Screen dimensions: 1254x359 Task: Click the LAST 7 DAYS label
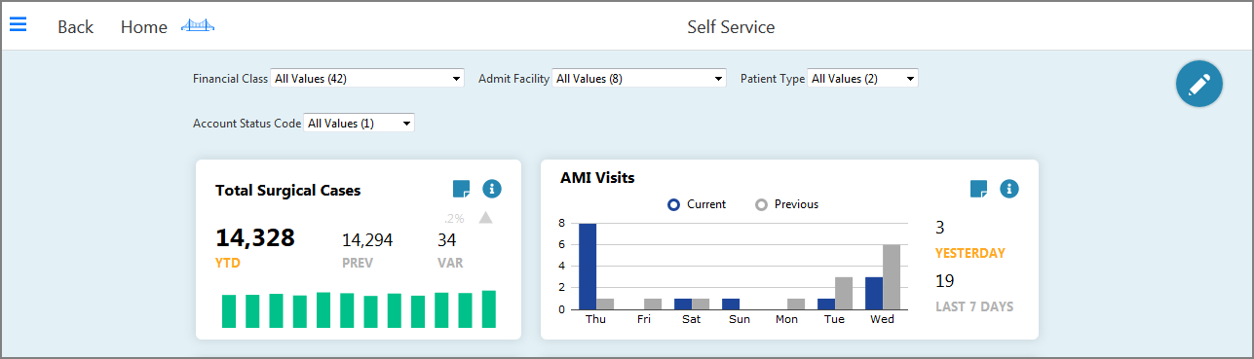point(974,306)
